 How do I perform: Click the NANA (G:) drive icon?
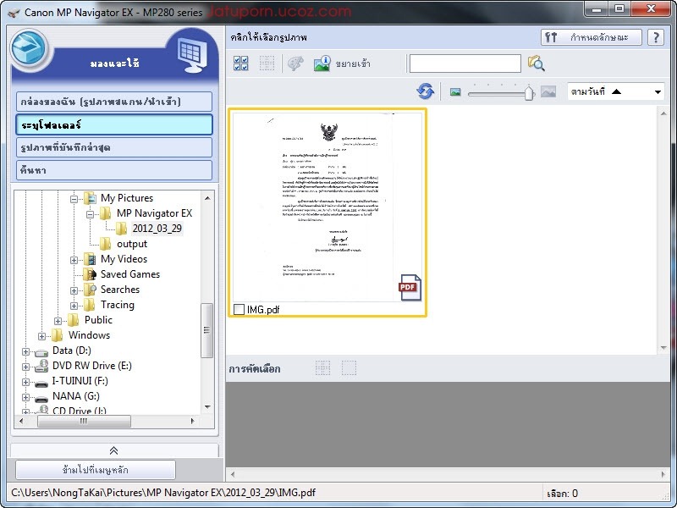click(41, 399)
